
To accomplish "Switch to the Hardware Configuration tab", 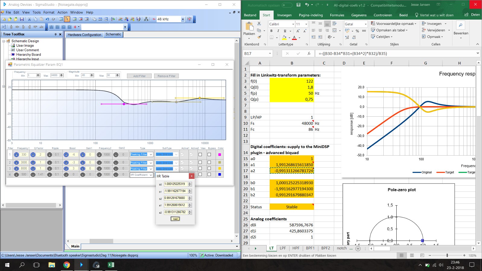I will point(84,35).
